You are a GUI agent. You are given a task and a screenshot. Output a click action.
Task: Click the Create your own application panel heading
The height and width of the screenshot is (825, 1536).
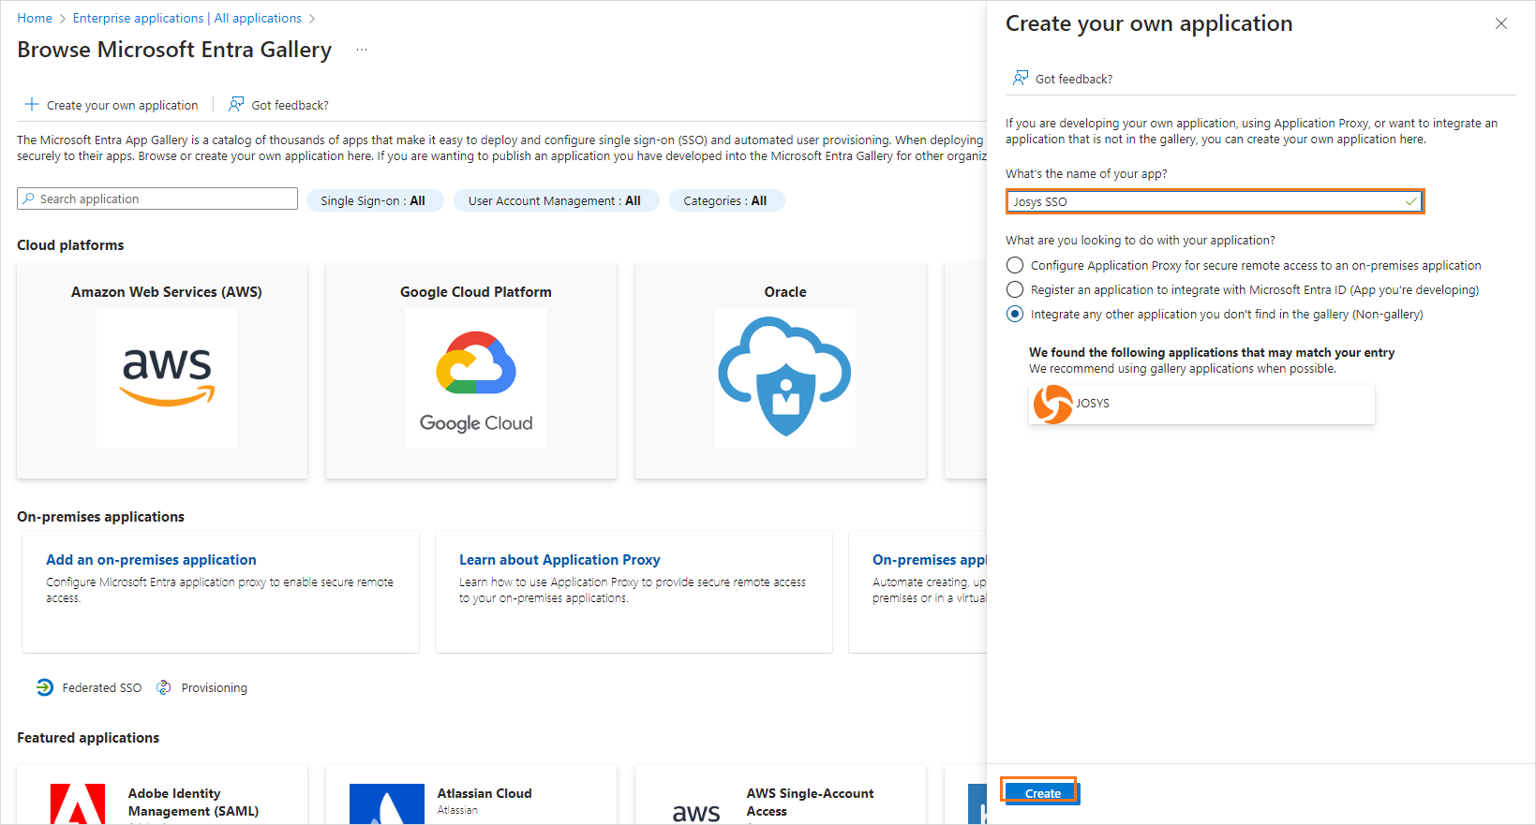click(1149, 23)
